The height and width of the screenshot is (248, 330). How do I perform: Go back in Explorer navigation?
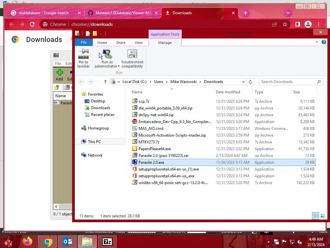(81, 82)
